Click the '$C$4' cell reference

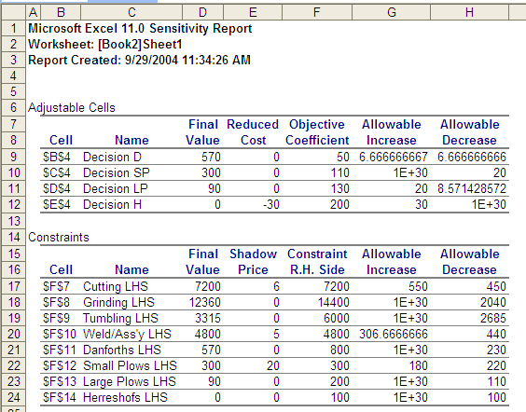coord(57,172)
